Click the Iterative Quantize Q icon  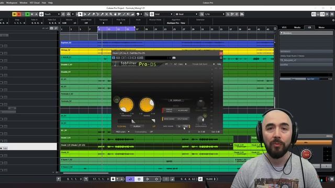[202, 14]
